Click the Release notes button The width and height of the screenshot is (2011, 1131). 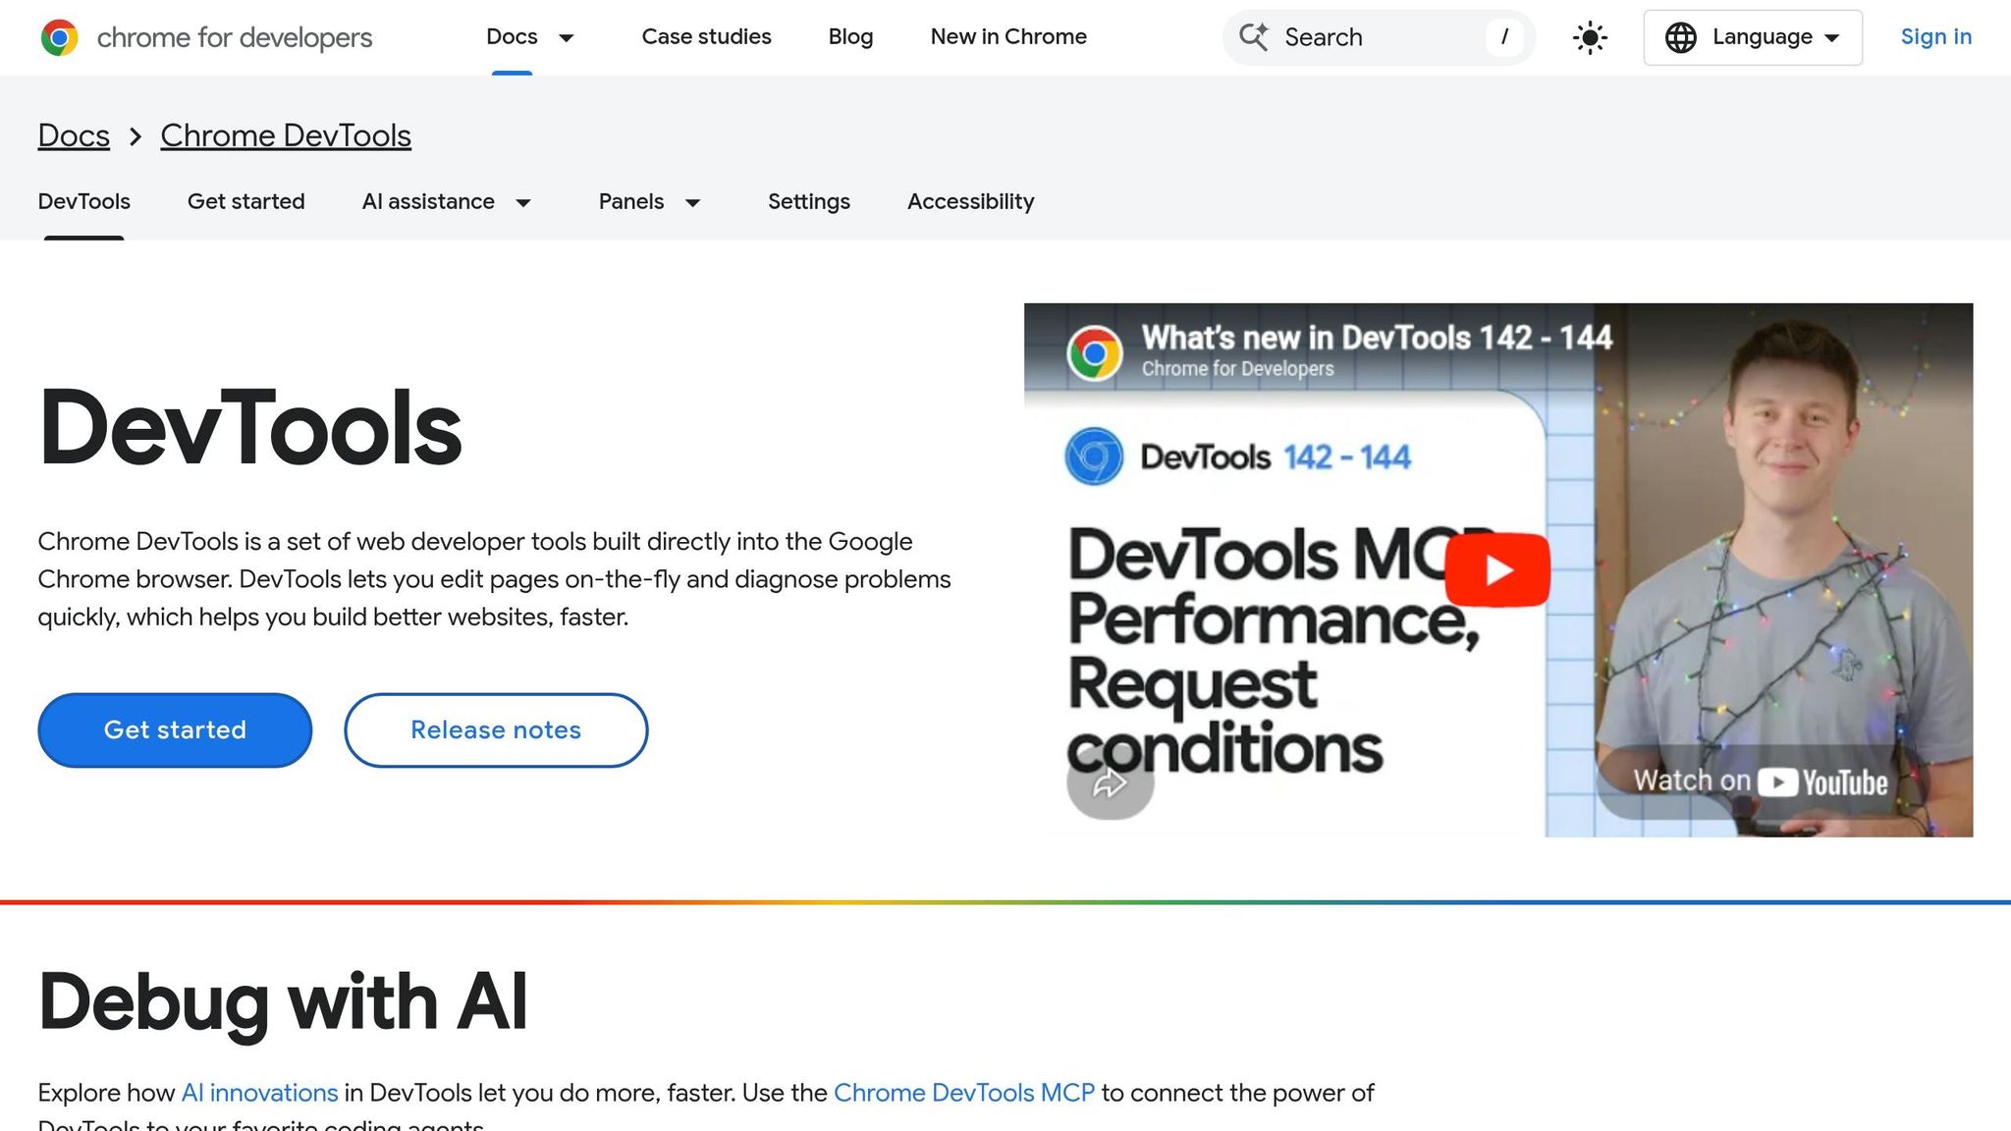[x=496, y=729]
